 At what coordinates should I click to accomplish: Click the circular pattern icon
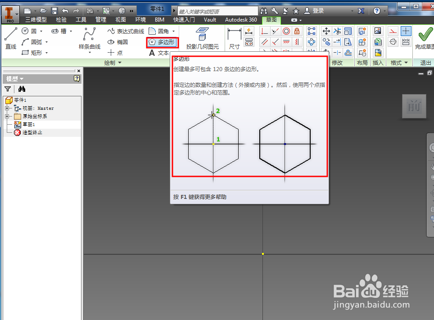[x=312, y=42]
